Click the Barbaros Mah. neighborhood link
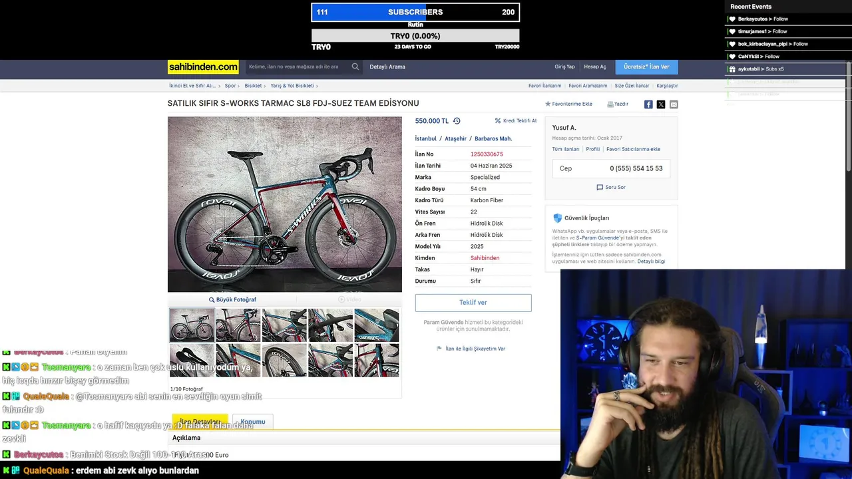The width and height of the screenshot is (852, 479). 493,138
